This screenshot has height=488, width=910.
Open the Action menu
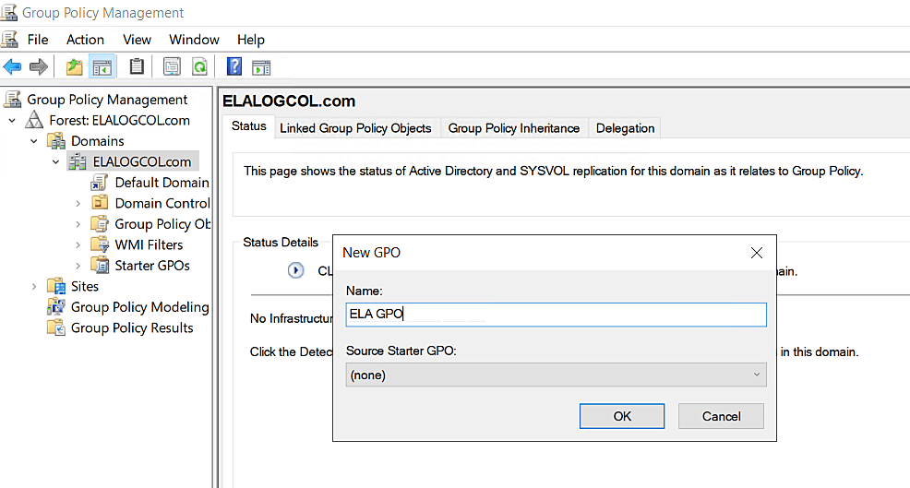85,40
